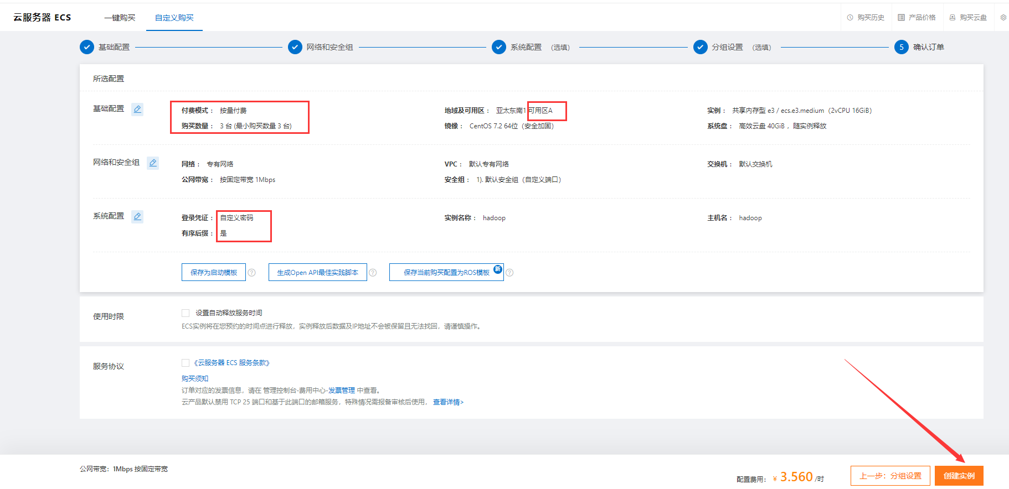
Task: Click the edit pencil icon beside 基础配置
Action: click(x=137, y=109)
